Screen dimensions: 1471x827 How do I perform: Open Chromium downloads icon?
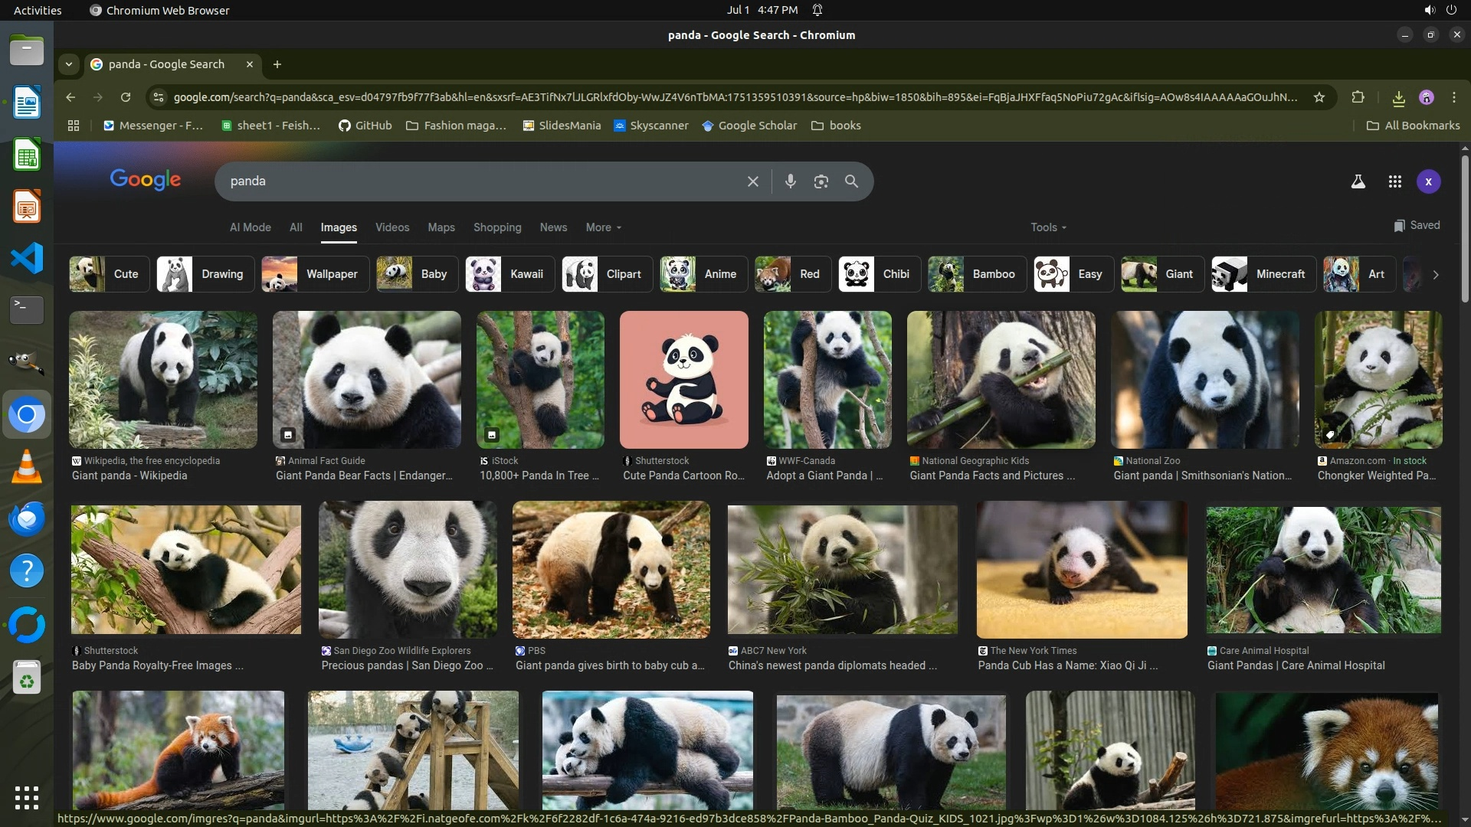point(1398,97)
